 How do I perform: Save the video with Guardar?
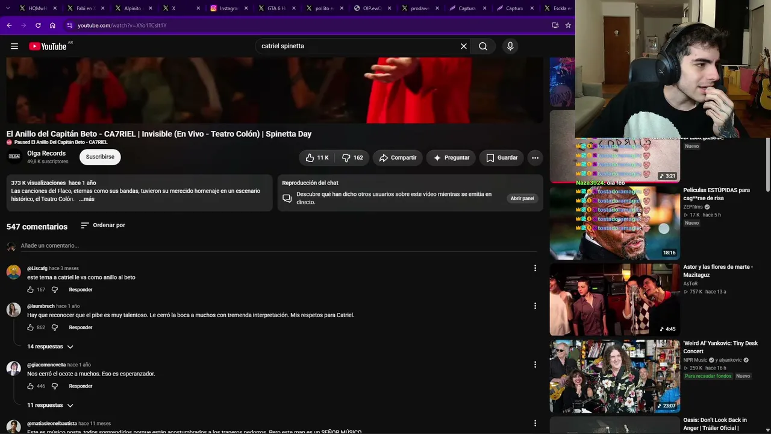tap(502, 158)
